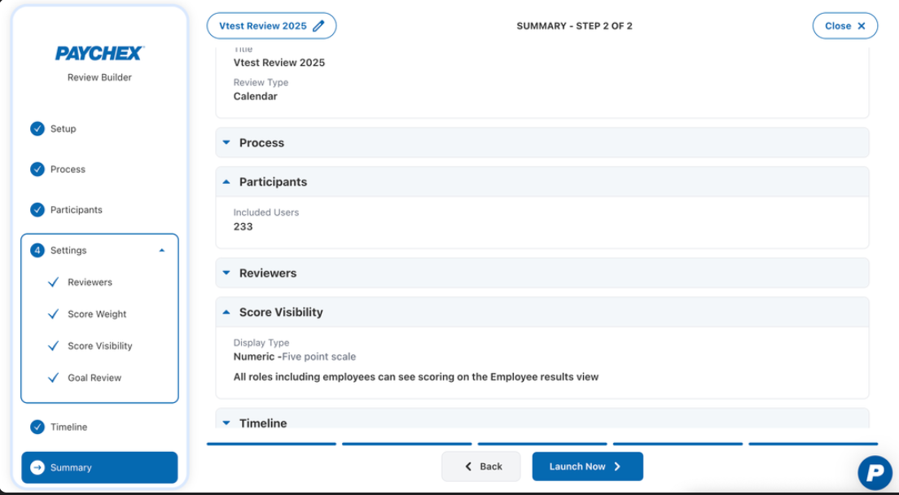This screenshot has height=495, width=899.
Task: Click the checkmark next to Reviewers sub-step
Action: 53,282
